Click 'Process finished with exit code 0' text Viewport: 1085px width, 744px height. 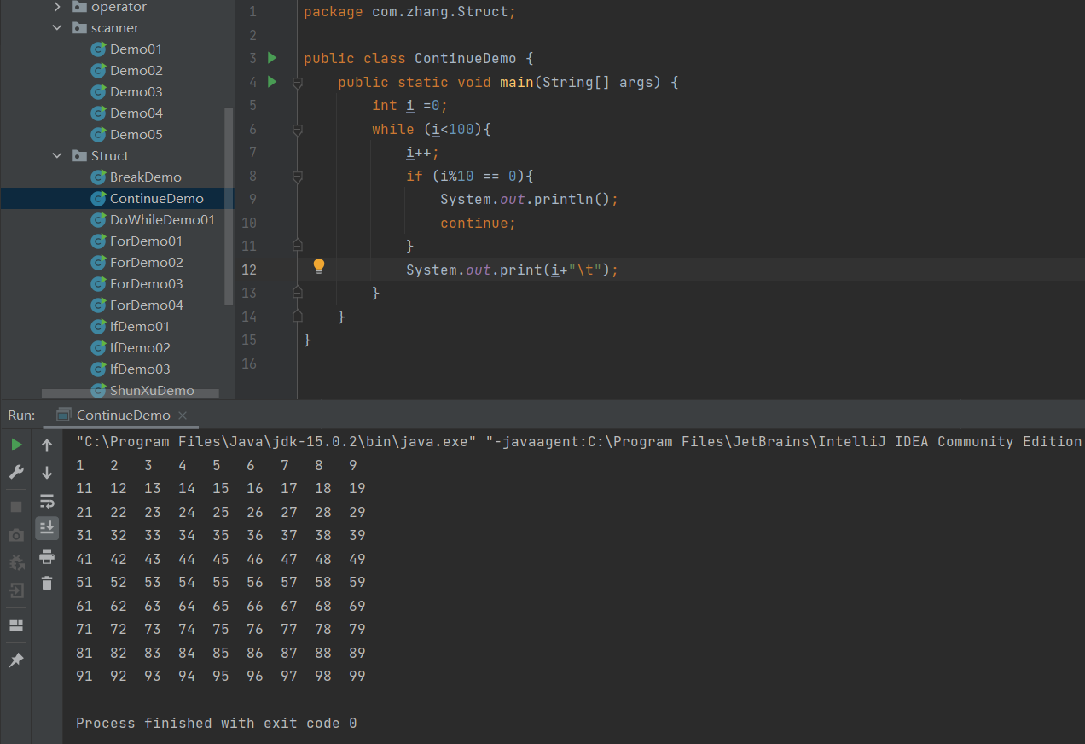[217, 724]
